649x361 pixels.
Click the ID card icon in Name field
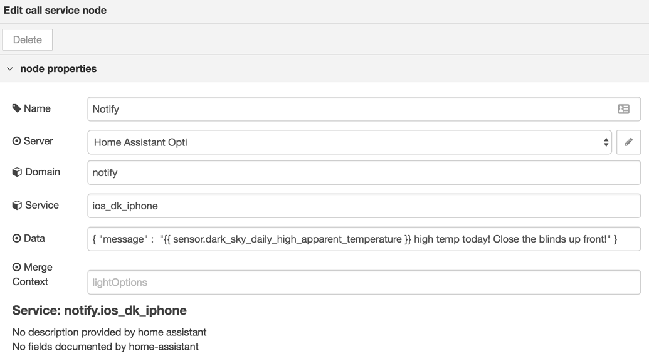tap(623, 109)
